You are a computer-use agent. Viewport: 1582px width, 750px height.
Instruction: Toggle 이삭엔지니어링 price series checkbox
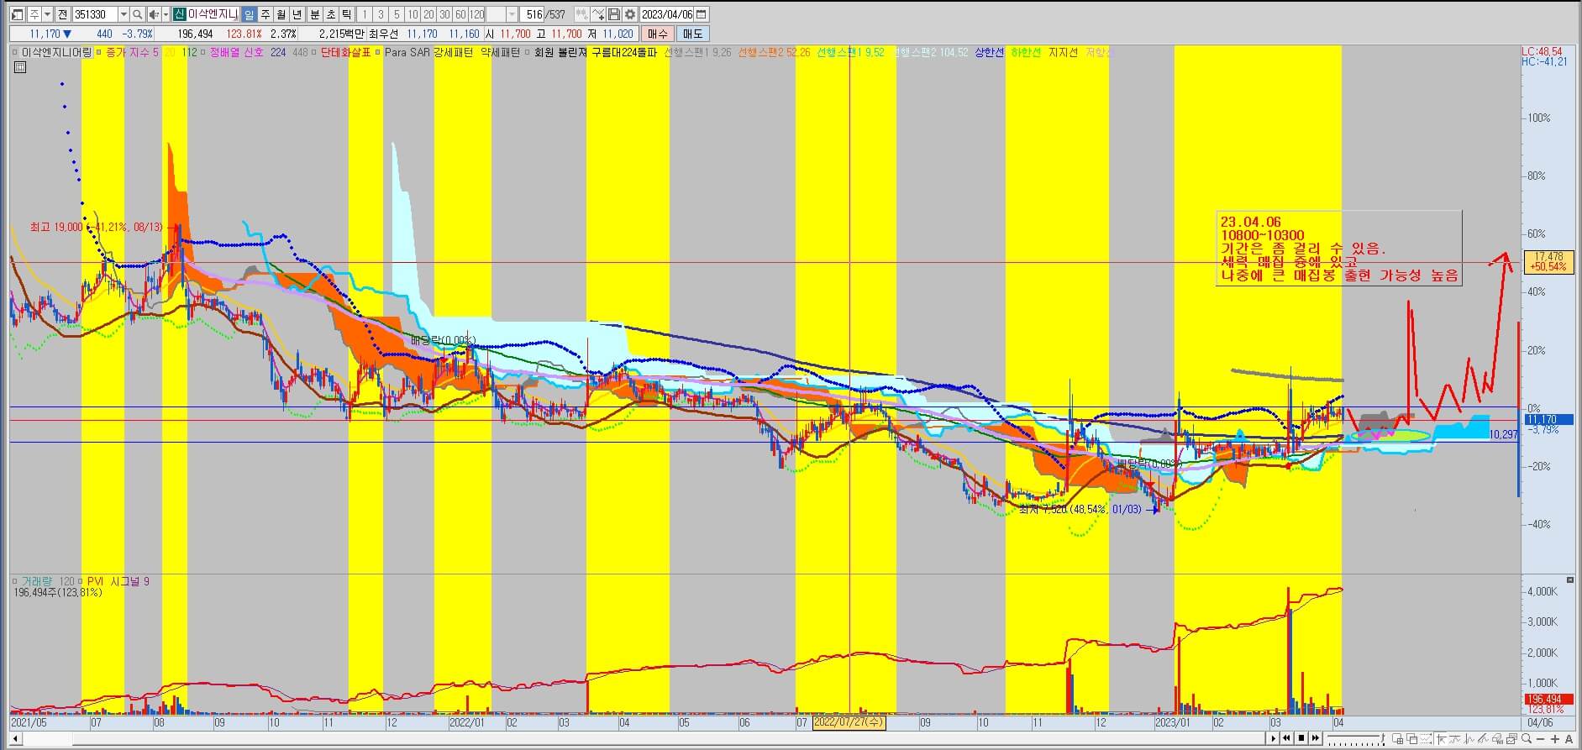pos(15,52)
